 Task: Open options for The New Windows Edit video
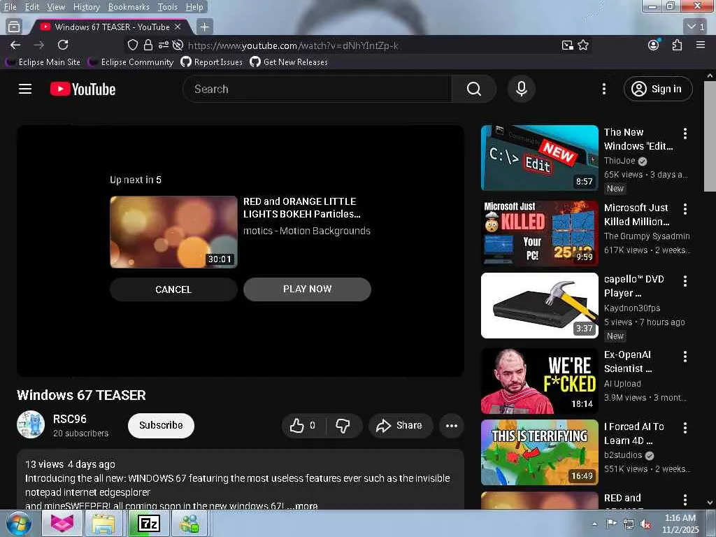pyautogui.click(x=685, y=134)
